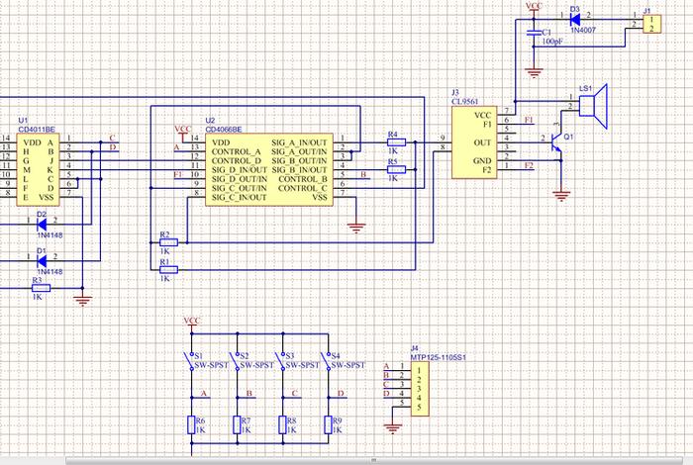The height and width of the screenshot is (465, 693).
Task: Click net label B below switch S2
Action: point(249,393)
